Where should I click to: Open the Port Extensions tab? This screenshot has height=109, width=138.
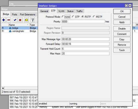28,15
